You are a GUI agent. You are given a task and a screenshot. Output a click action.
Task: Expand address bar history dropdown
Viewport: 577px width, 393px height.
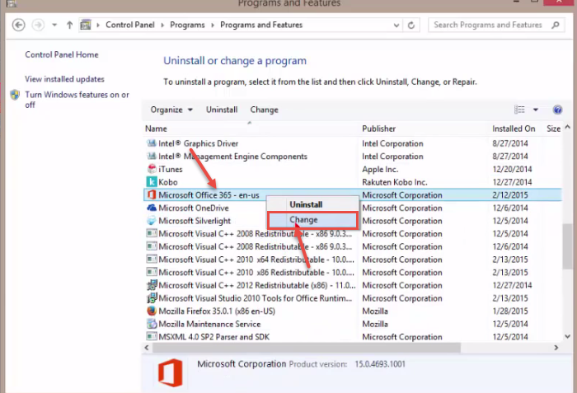[x=396, y=26]
